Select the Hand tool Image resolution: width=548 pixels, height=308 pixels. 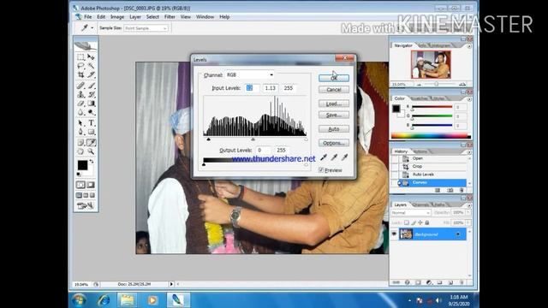80,151
